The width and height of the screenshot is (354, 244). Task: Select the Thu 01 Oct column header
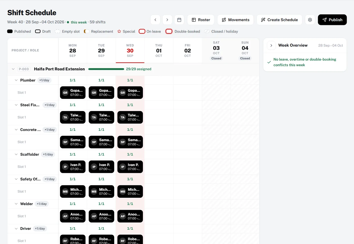159,51
